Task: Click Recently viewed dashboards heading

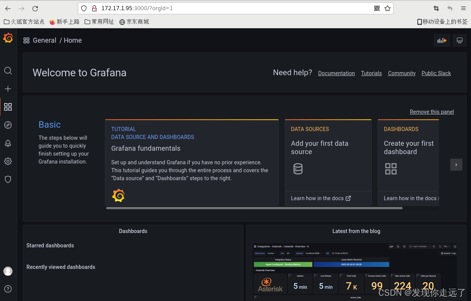Action: tap(61, 267)
